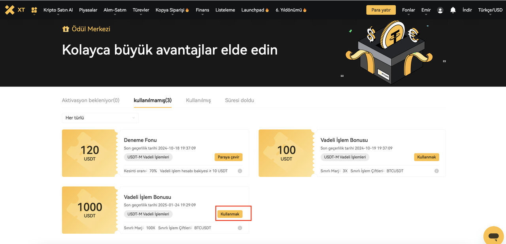Viewport: 506px width, 244px height.
Task: Switch to the Süresi doldu tab
Action: (x=240, y=100)
